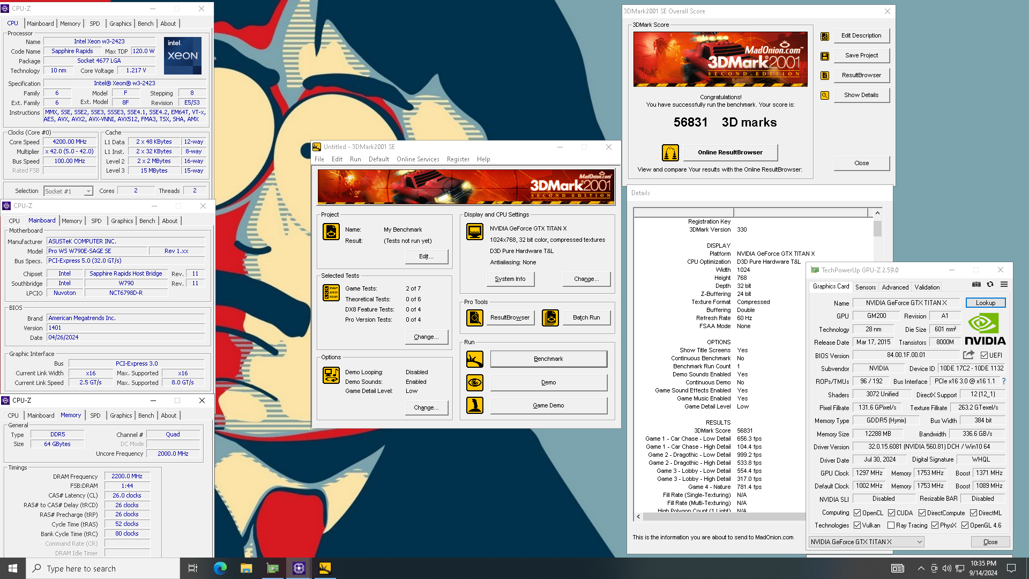Click the Type here to search box
This screenshot has width=1029, height=579.
click(103, 568)
